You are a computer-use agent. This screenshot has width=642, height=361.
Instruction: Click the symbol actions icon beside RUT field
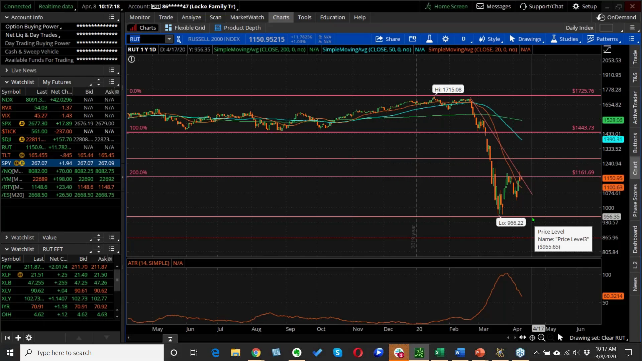[x=179, y=39]
